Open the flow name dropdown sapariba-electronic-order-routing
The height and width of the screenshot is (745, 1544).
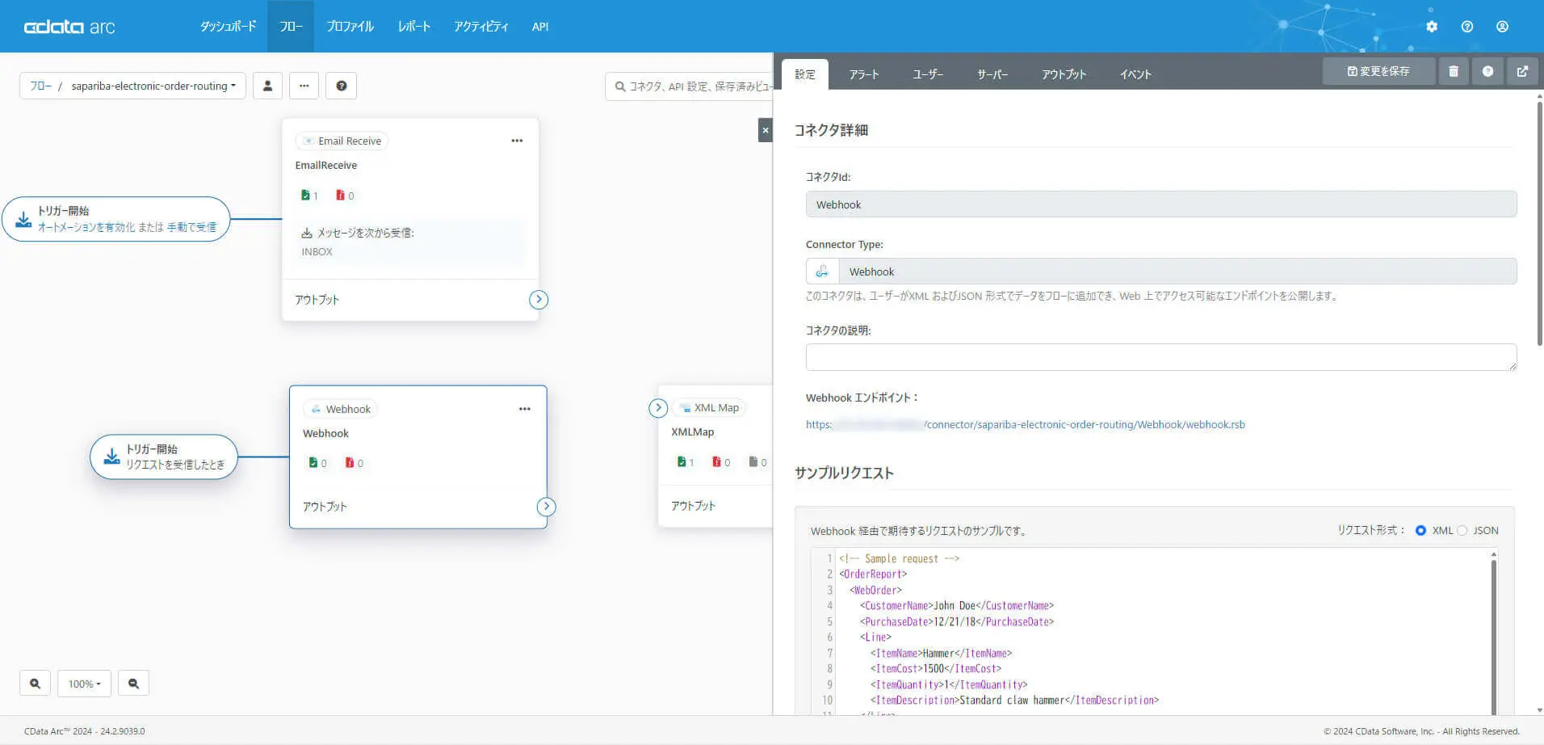click(x=153, y=86)
